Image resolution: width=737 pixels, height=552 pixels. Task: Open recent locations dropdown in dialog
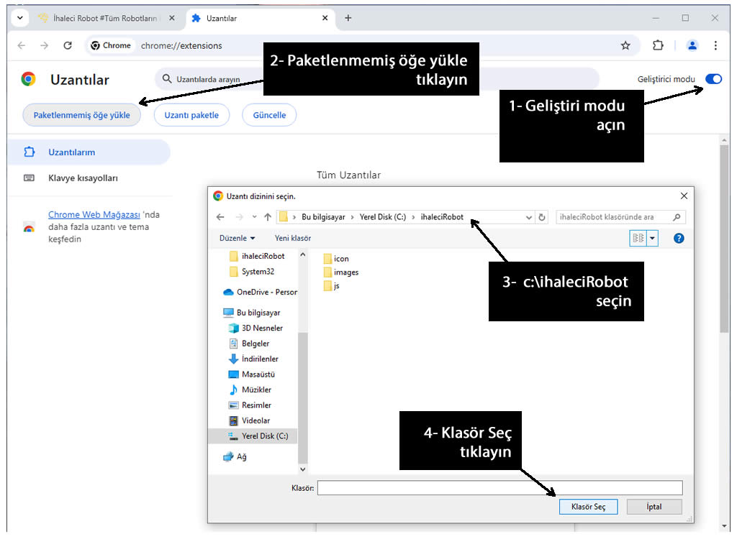[254, 217]
